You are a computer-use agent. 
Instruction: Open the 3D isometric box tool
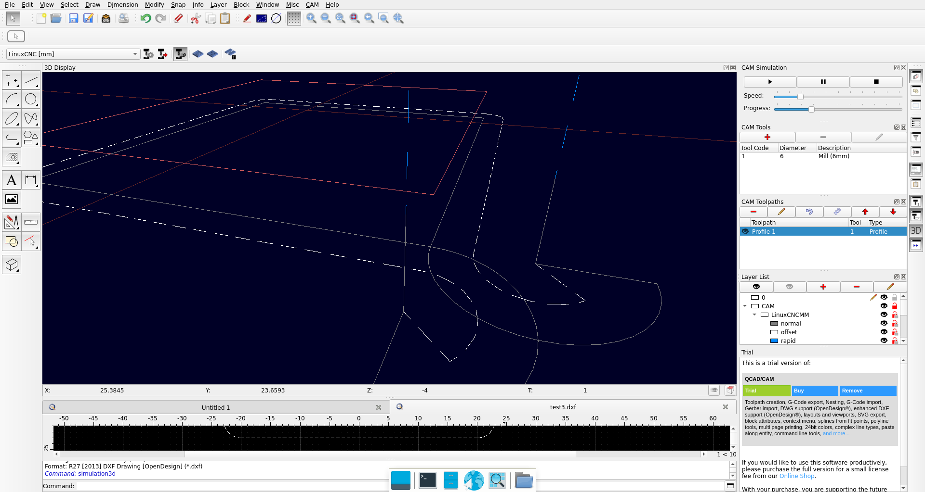pyautogui.click(x=12, y=265)
